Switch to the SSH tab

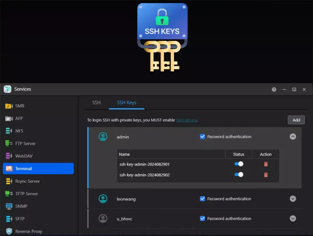click(96, 103)
